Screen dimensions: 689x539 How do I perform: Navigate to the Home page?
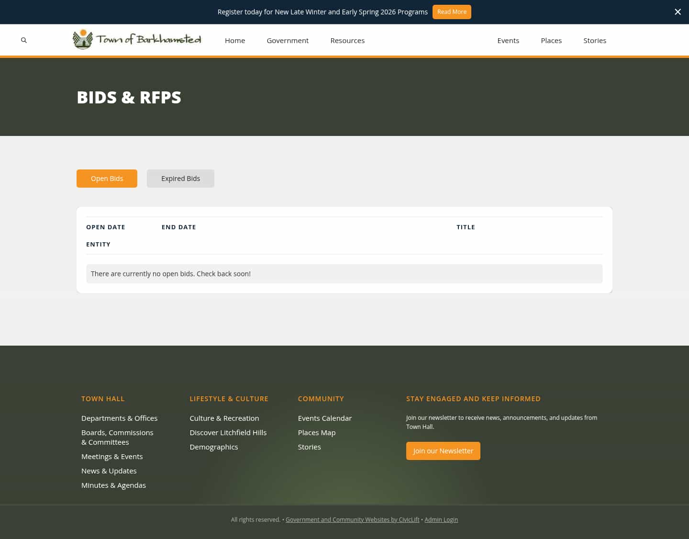tap(235, 40)
